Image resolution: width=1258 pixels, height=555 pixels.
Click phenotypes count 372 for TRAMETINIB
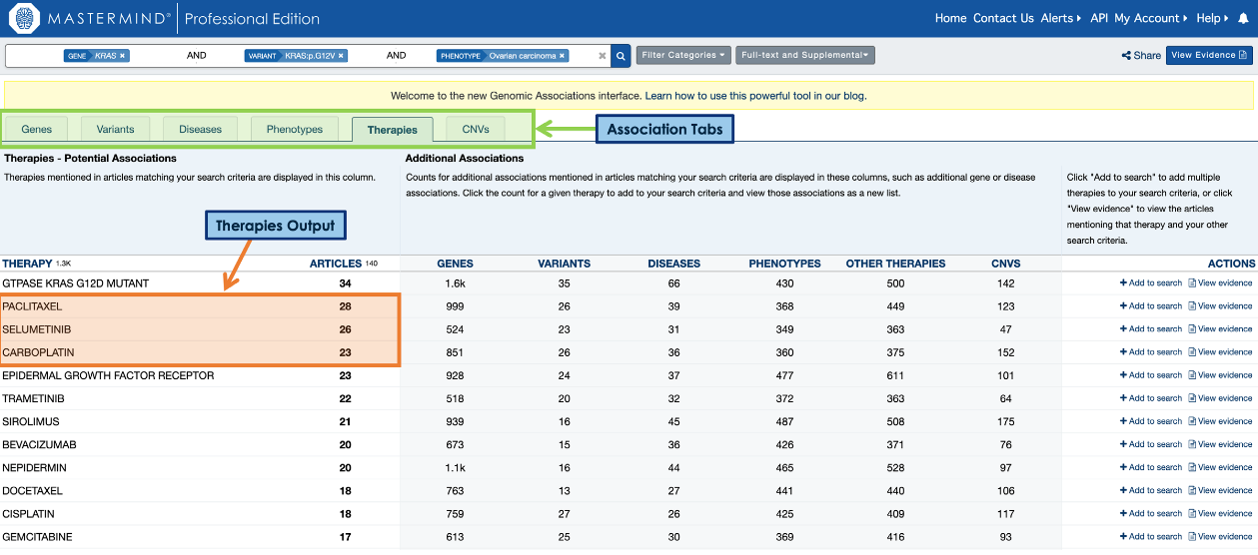(x=784, y=398)
